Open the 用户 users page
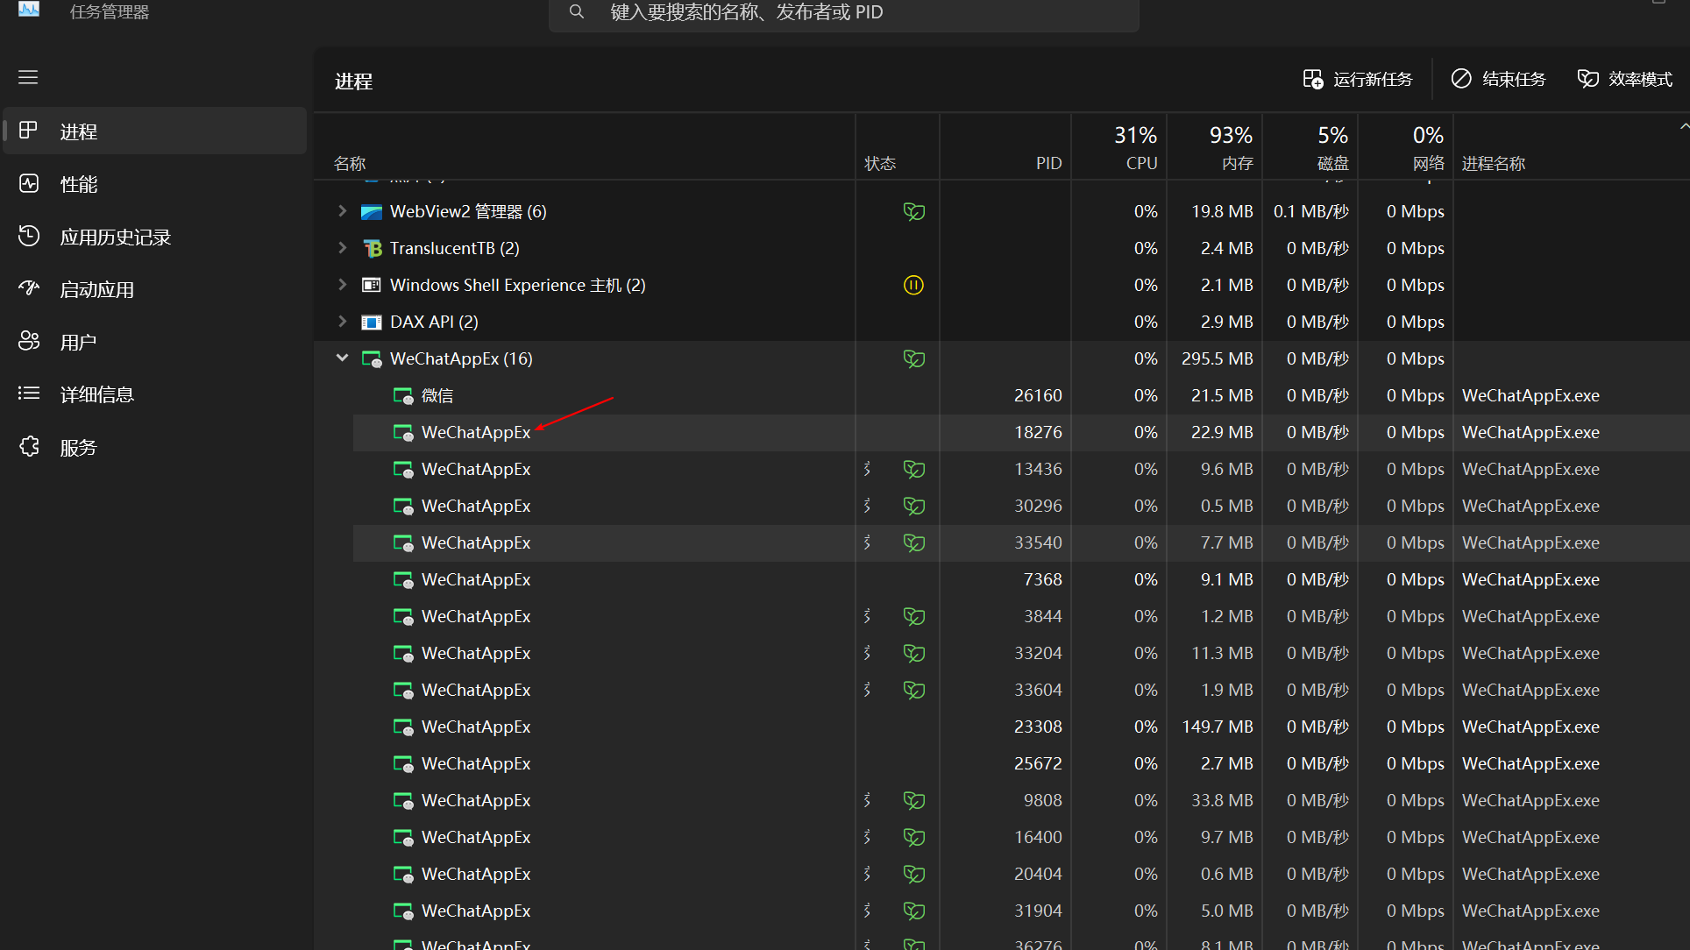Screen dimensions: 1690x950 (155, 342)
